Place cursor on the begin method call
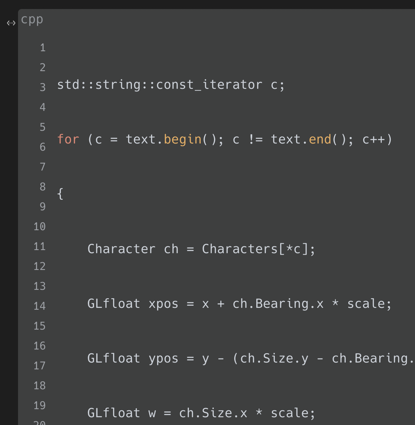Screen dimensions: 415x425 pos(183,139)
